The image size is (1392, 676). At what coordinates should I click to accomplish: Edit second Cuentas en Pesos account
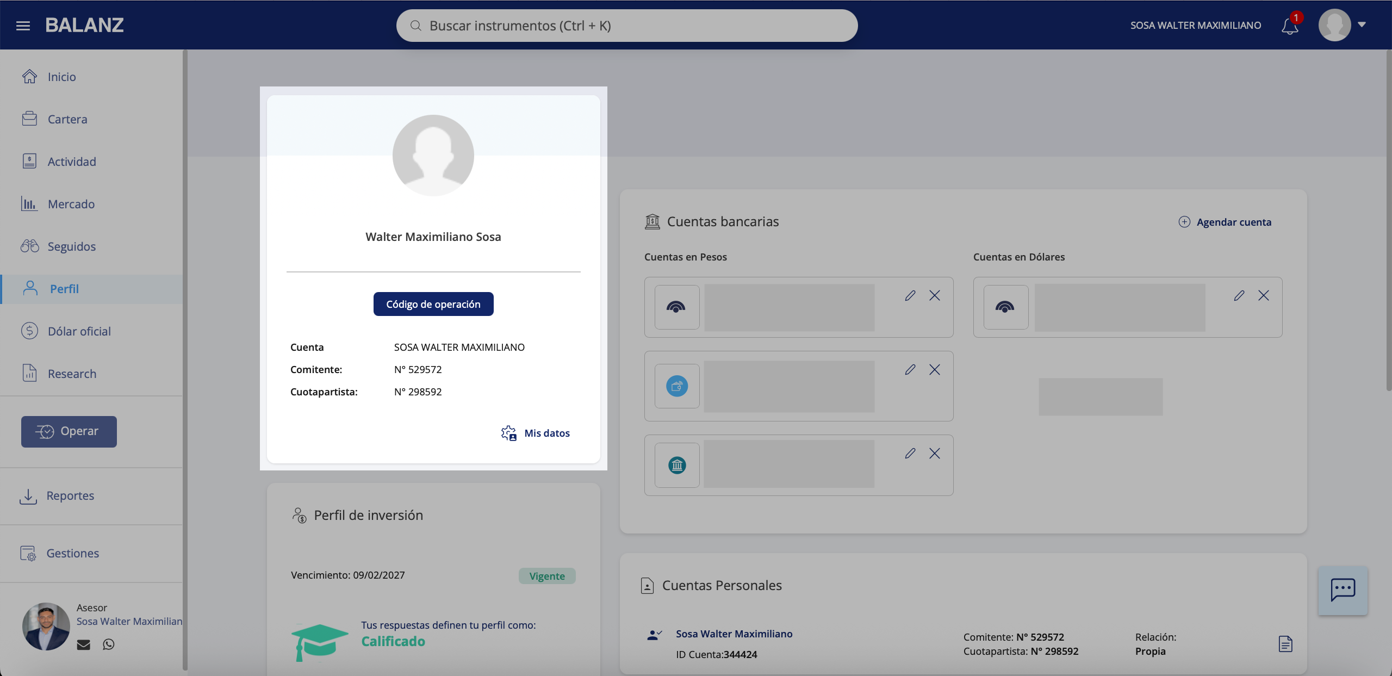pyautogui.click(x=910, y=370)
